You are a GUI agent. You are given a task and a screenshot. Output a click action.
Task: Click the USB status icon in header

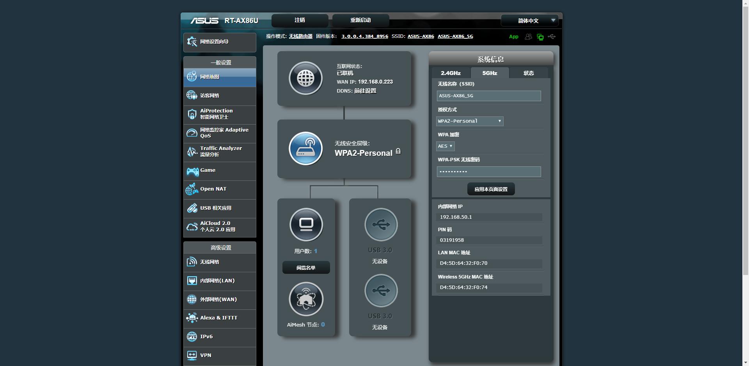[552, 37]
